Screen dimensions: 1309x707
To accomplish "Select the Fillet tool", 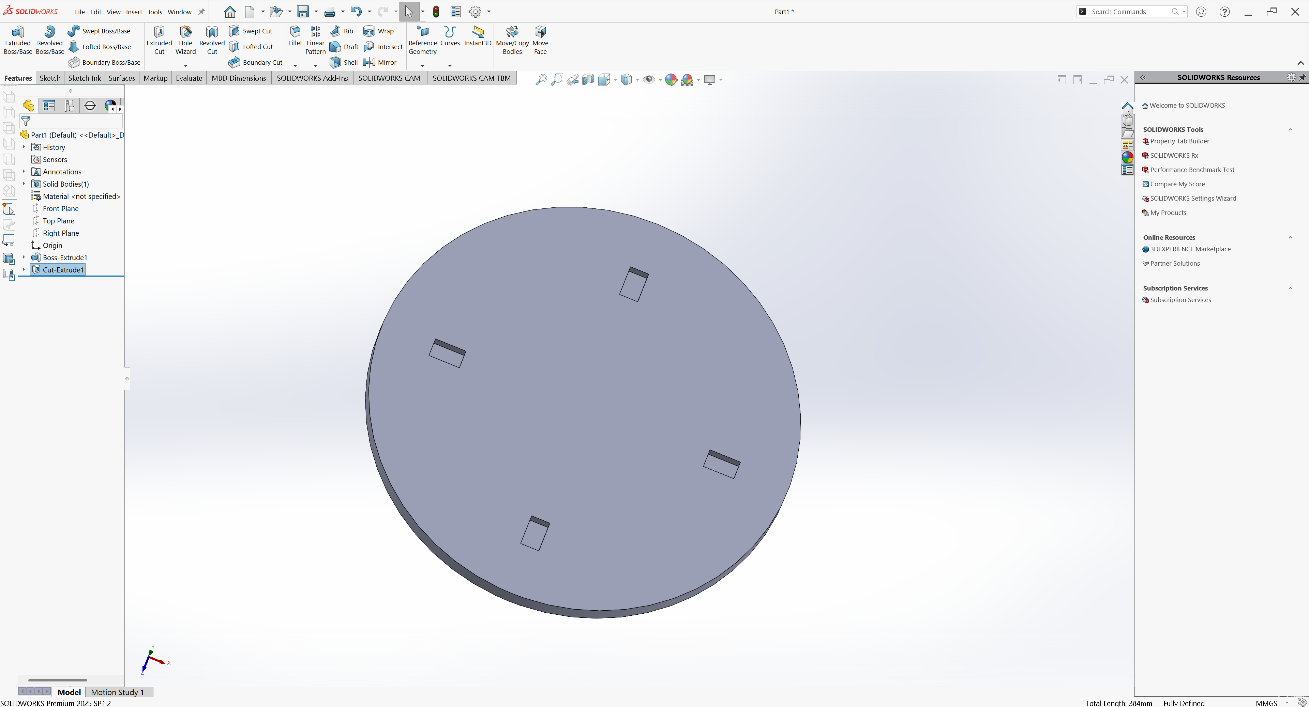I will [295, 36].
